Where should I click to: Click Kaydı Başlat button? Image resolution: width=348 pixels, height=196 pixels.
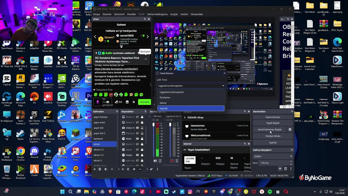(x=273, y=123)
